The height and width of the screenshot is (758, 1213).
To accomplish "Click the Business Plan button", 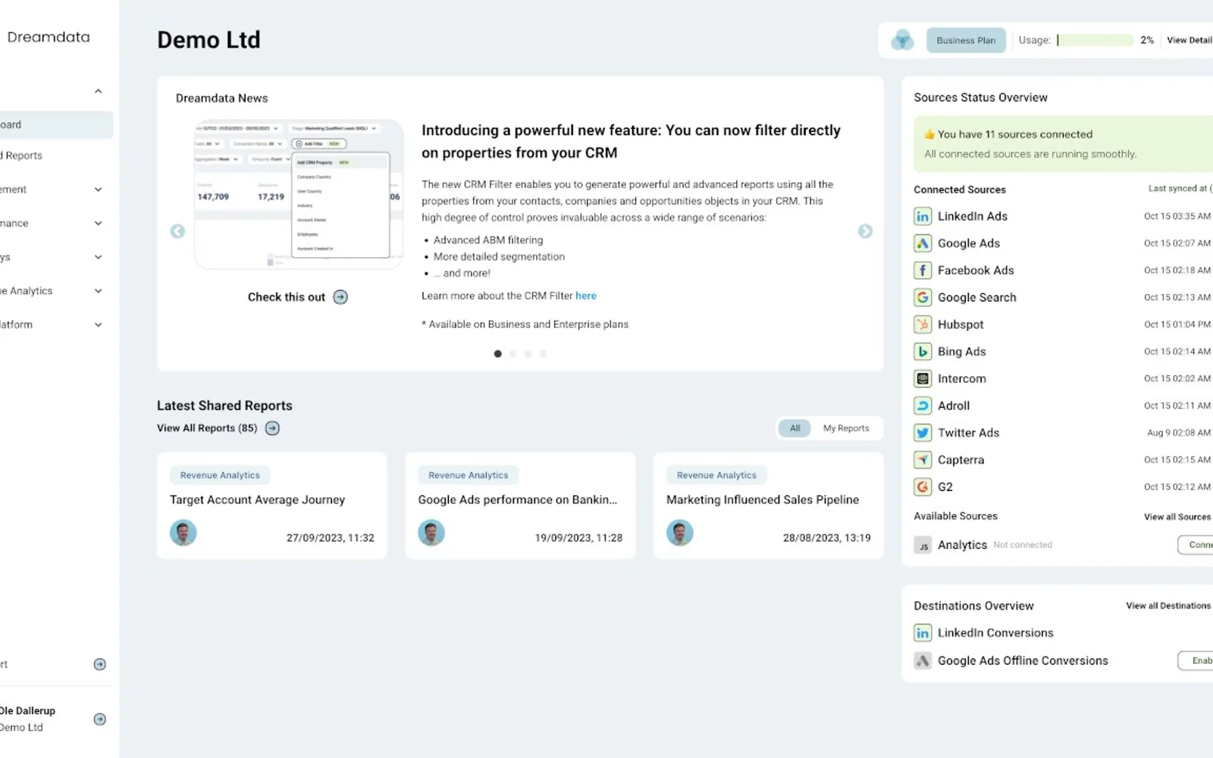I will coord(966,40).
